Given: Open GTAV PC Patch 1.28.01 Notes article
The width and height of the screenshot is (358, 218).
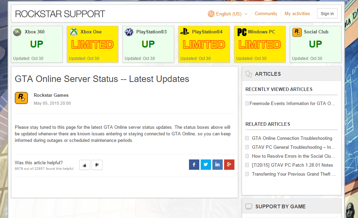Looking at the screenshot, I should coord(293,165).
